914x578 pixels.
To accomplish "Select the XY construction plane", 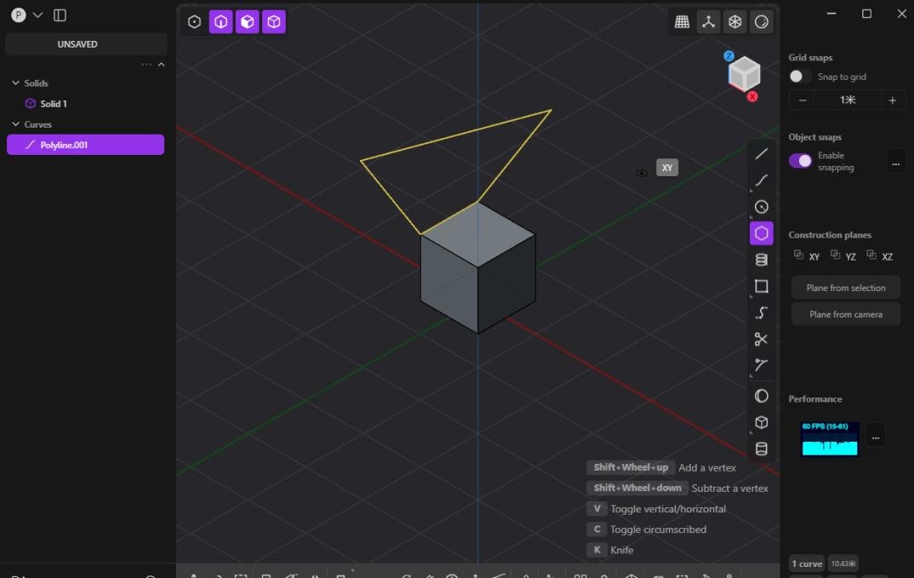I will point(808,256).
